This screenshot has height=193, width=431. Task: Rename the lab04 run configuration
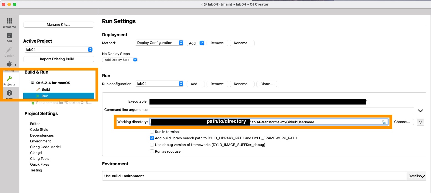pyautogui.click(x=242, y=84)
